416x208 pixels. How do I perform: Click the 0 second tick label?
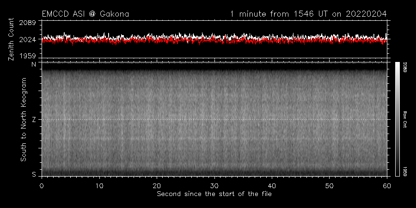pyautogui.click(x=42, y=185)
